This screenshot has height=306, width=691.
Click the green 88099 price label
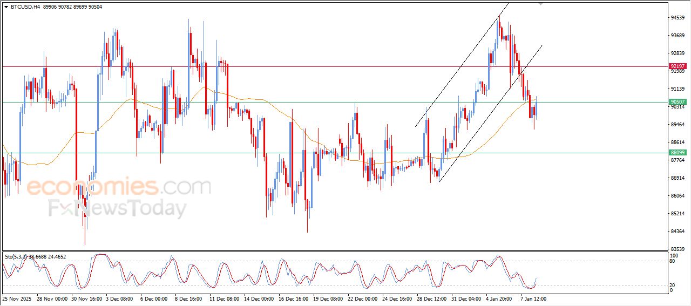tap(678, 153)
